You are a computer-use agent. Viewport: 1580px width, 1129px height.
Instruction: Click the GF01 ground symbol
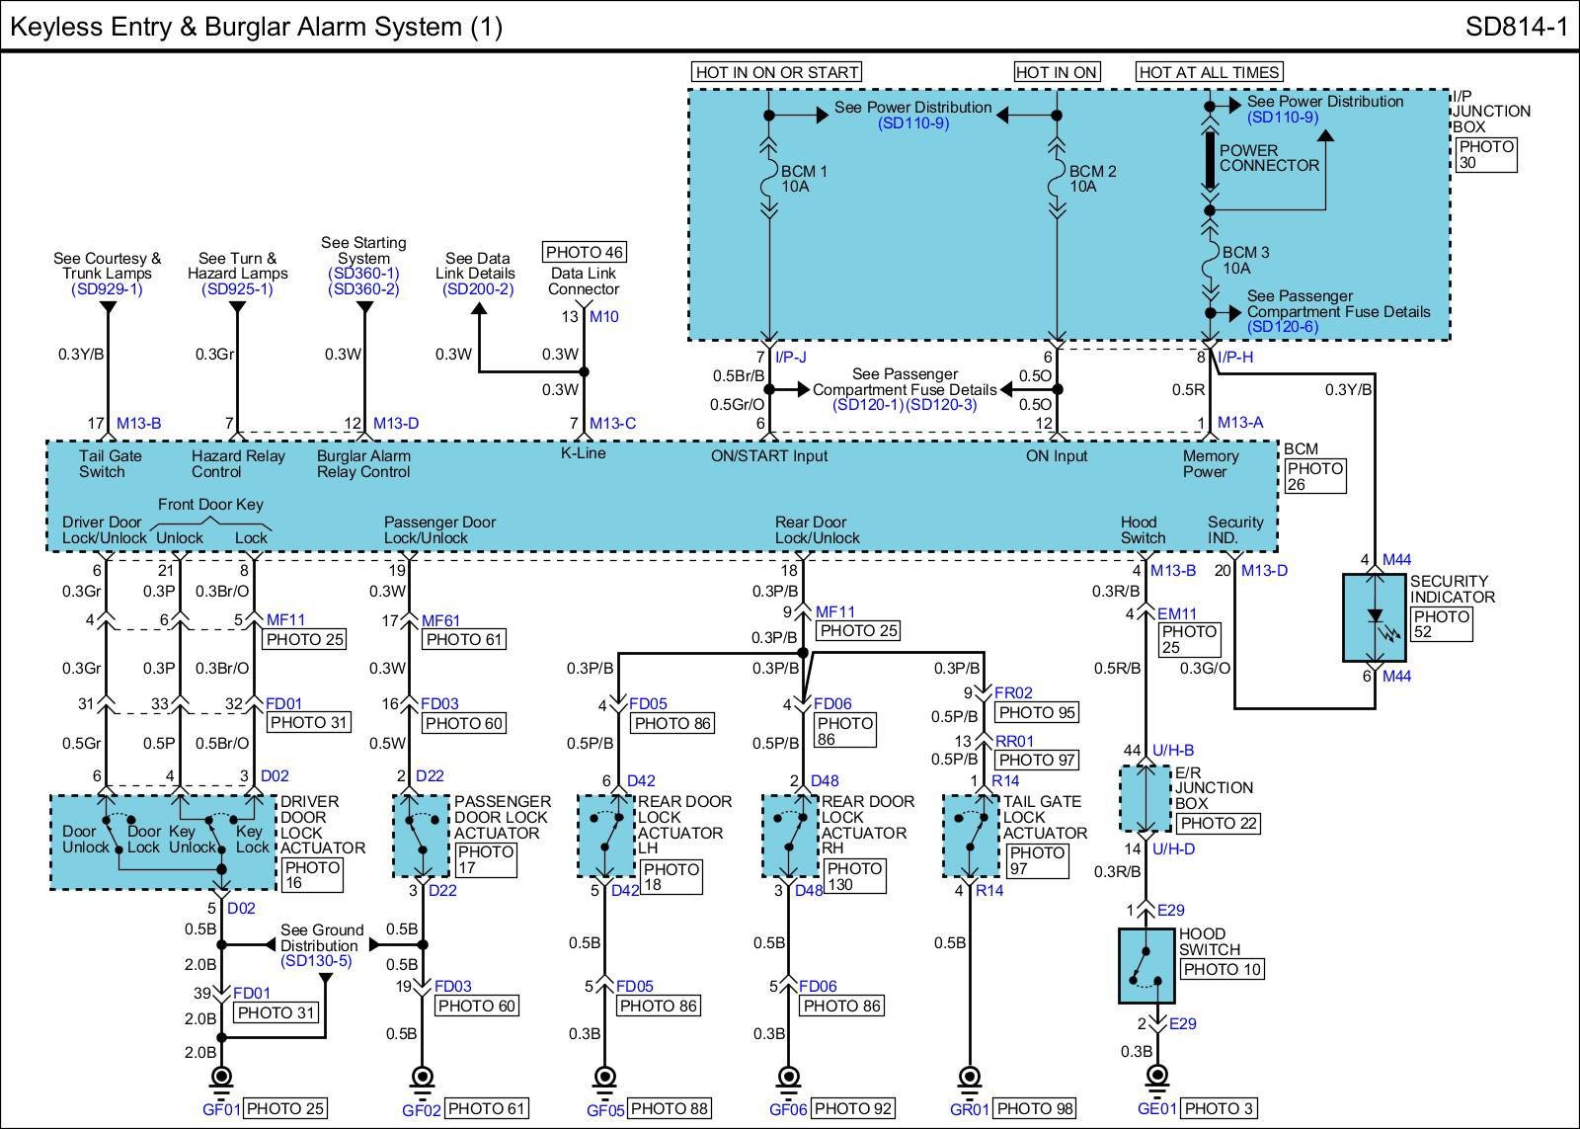(221, 1078)
